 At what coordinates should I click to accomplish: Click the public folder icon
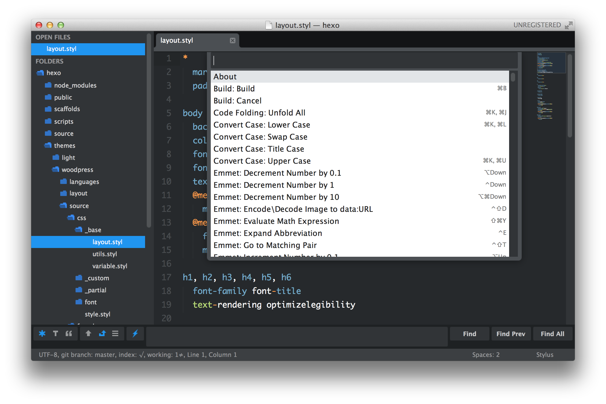click(48, 97)
